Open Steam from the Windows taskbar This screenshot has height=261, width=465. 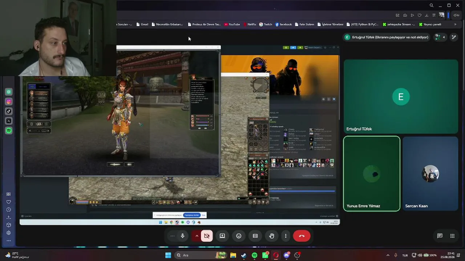pyautogui.click(x=244, y=255)
